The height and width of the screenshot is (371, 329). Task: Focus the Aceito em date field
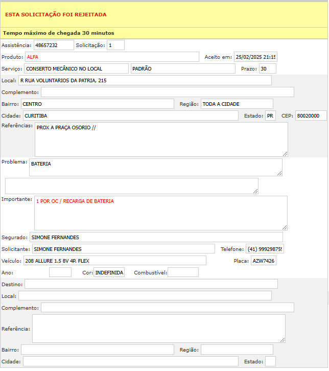(255, 57)
